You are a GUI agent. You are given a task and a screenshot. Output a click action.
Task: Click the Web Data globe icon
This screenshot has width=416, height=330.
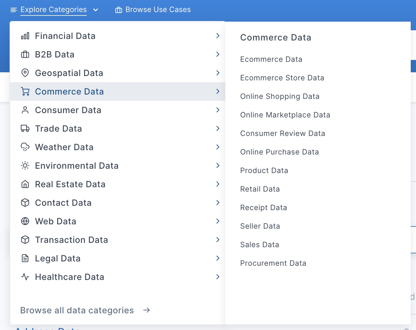(x=25, y=221)
